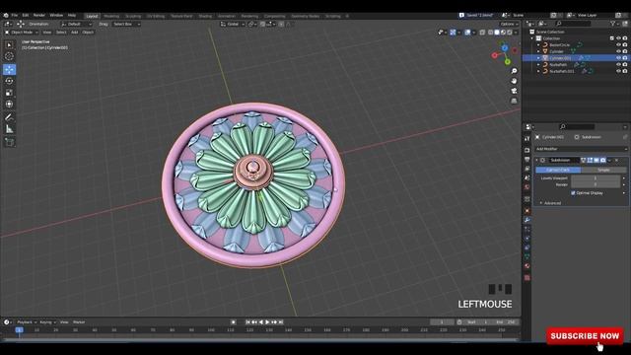This screenshot has height=355, width=631.
Task: Activate the Scale tool
Action: pyautogui.click(x=9, y=93)
